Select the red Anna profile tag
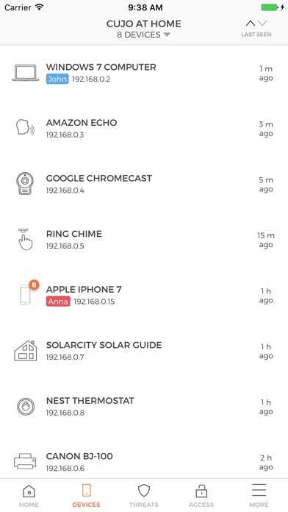Screen dimensions: 288x512 (x=58, y=302)
